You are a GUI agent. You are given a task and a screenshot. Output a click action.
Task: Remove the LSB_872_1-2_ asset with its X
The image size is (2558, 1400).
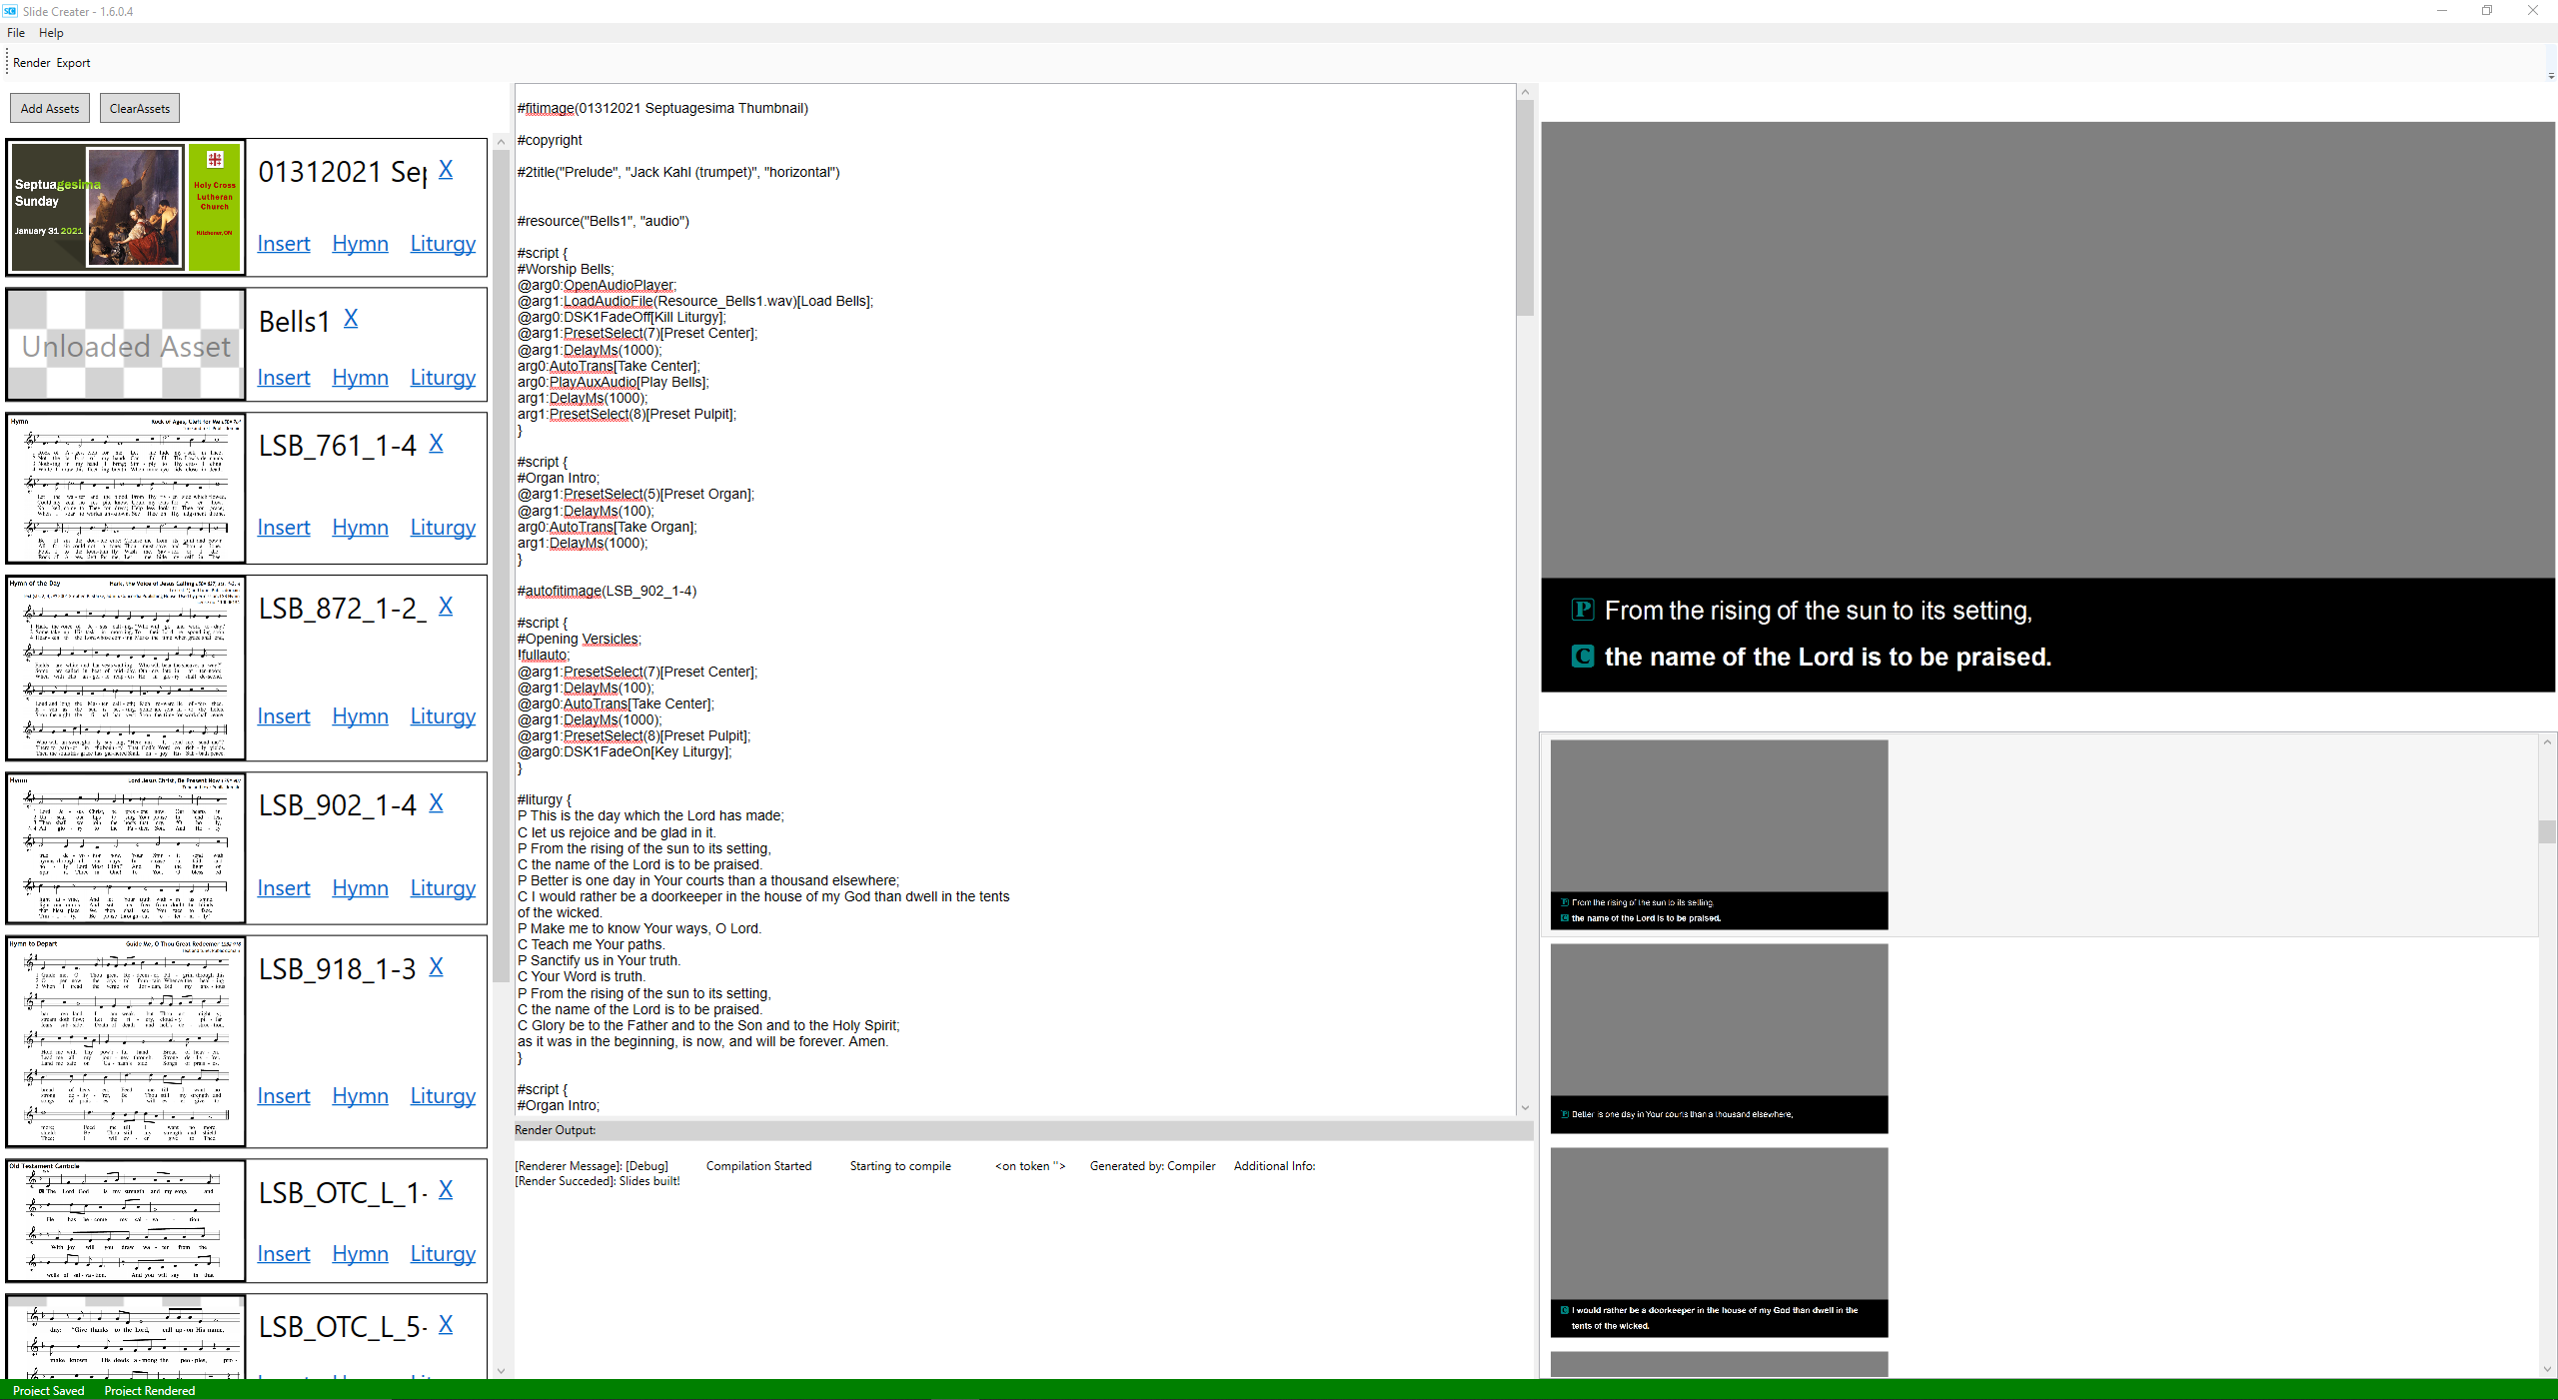(446, 606)
